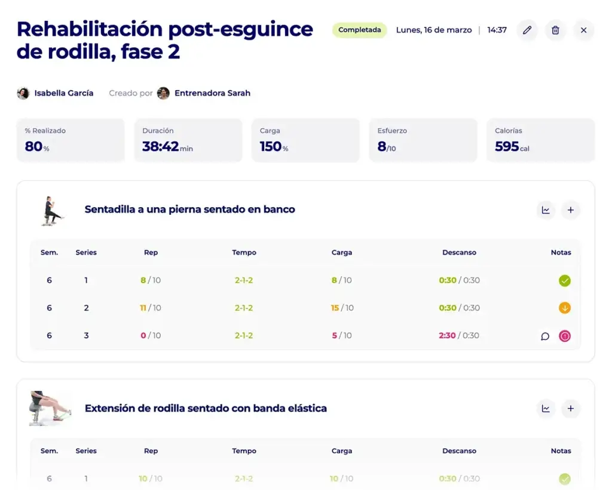Click the trash delete icon

(x=555, y=30)
